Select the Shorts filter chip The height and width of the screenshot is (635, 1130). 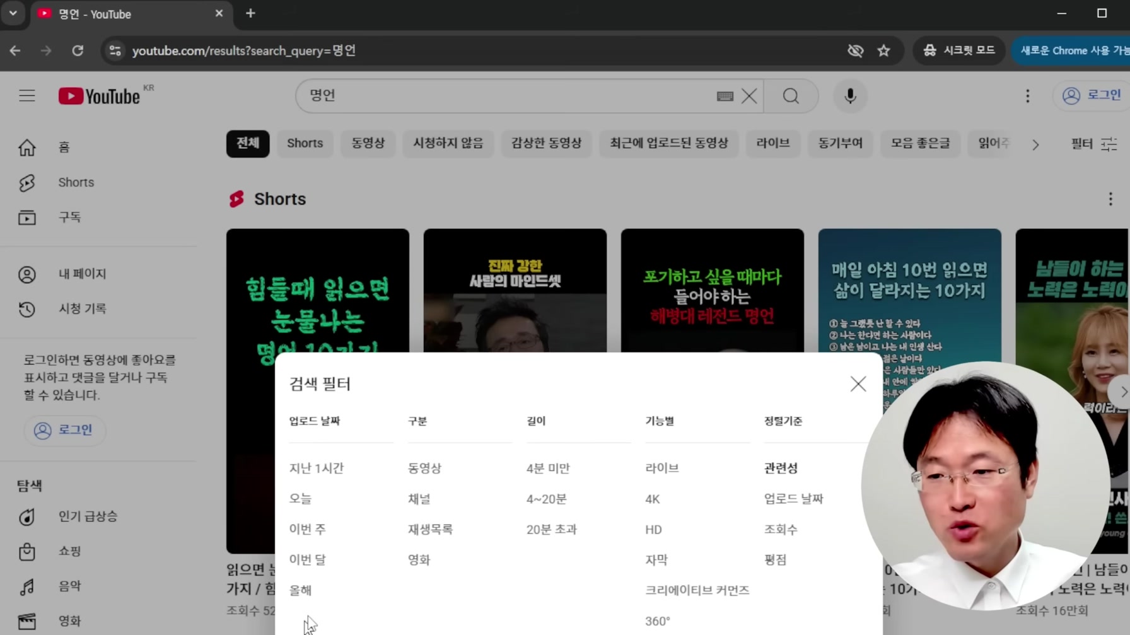pos(305,143)
